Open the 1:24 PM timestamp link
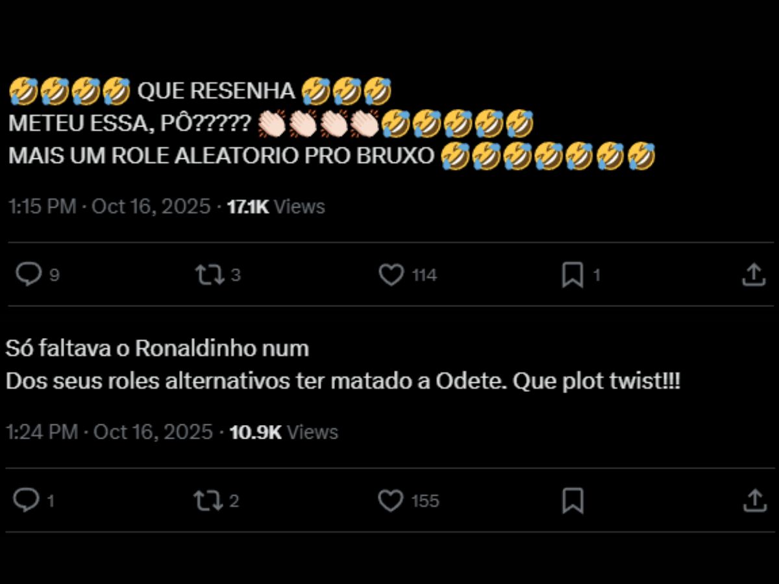The image size is (779, 584). (110, 432)
